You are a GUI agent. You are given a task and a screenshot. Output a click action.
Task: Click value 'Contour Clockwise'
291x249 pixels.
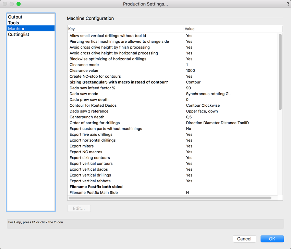pos(203,105)
